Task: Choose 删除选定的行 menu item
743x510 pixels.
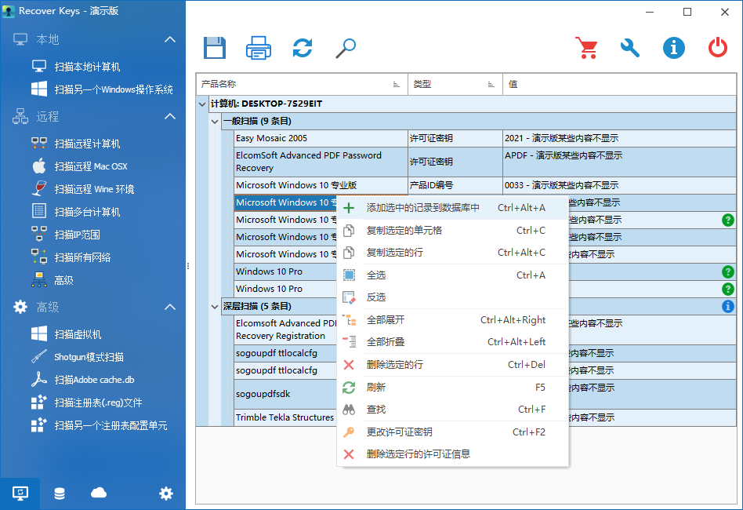Action: click(x=452, y=364)
